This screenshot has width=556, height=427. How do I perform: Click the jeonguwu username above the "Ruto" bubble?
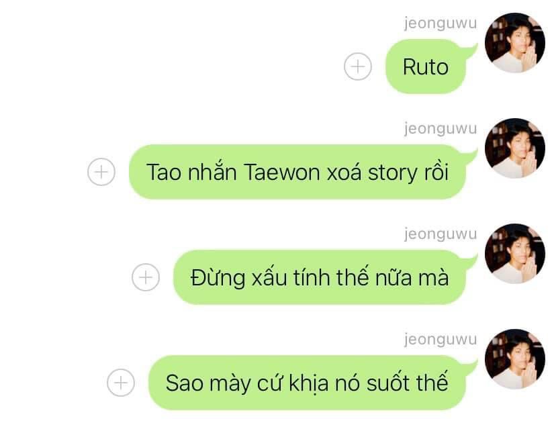click(441, 23)
